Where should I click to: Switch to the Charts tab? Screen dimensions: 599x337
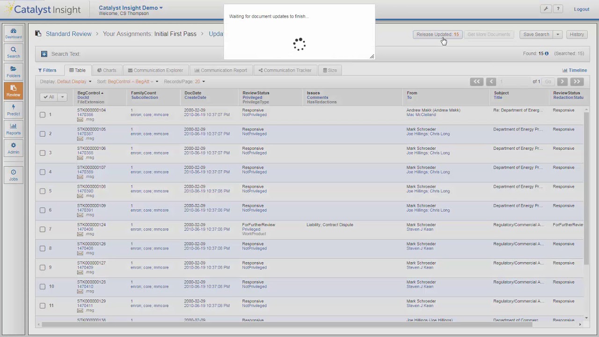coord(107,70)
